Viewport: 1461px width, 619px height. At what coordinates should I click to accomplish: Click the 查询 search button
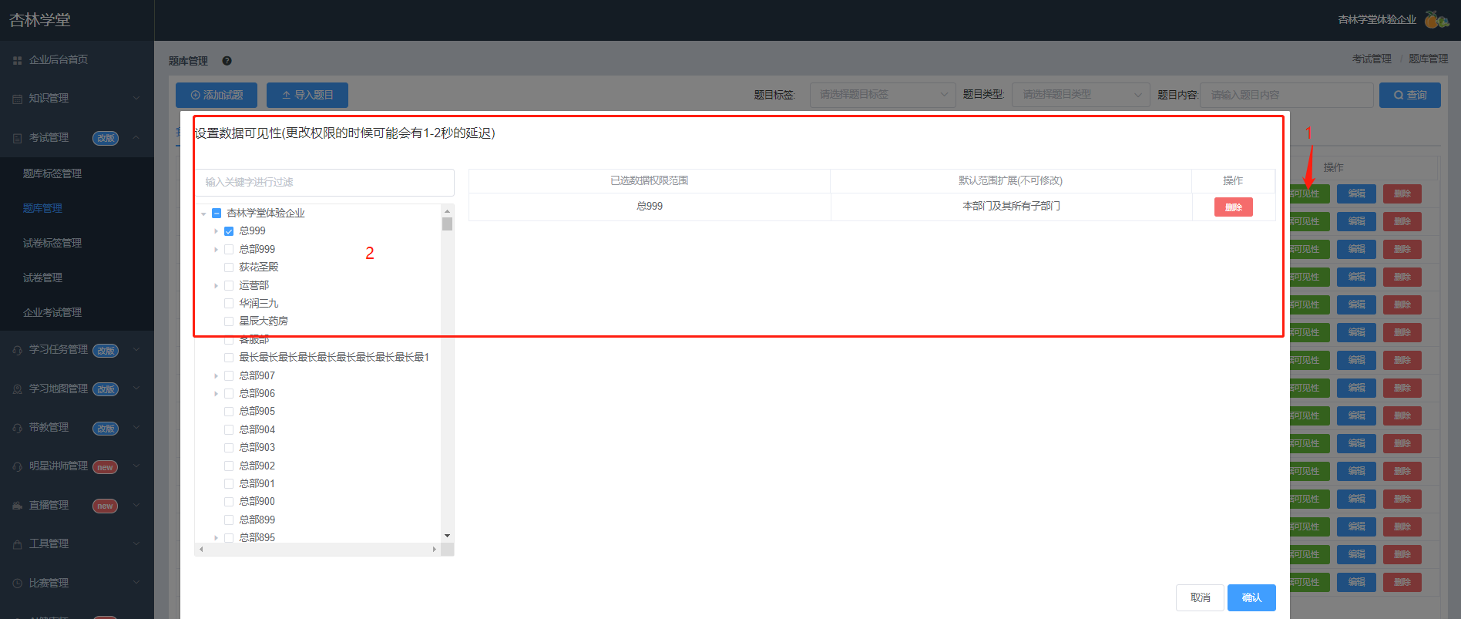(1409, 95)
